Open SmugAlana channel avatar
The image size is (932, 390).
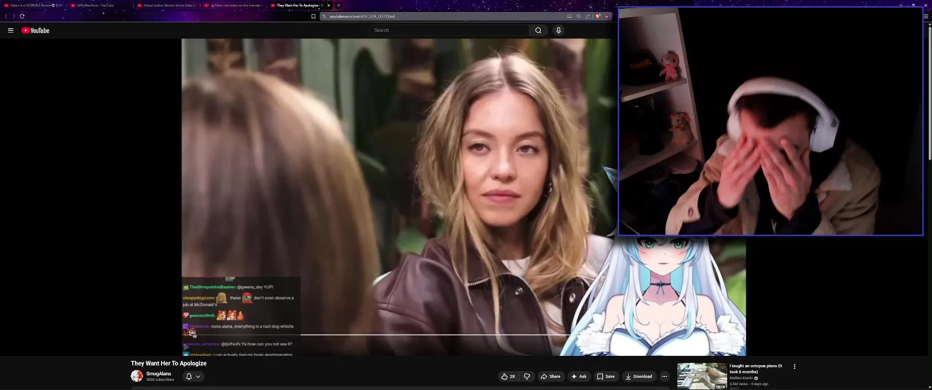point(137,376)
